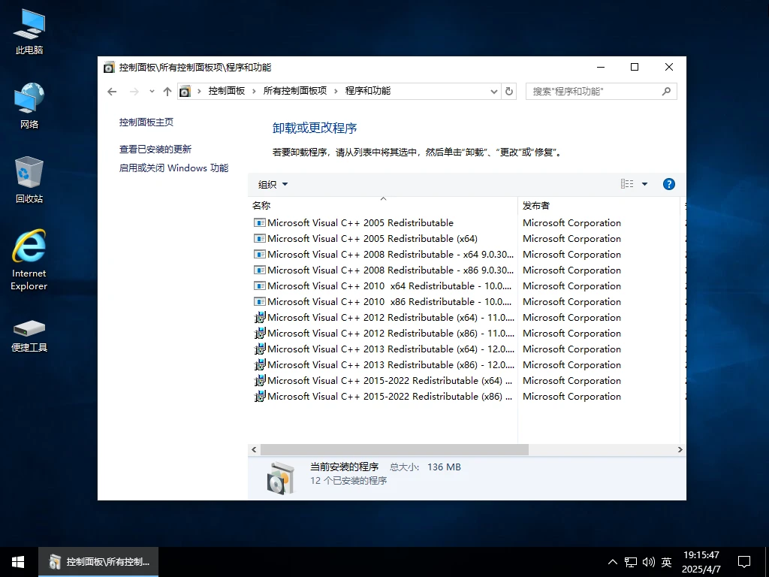
Task: Sort the list by the 名称 column header
Action: click(x=260, y=205)
